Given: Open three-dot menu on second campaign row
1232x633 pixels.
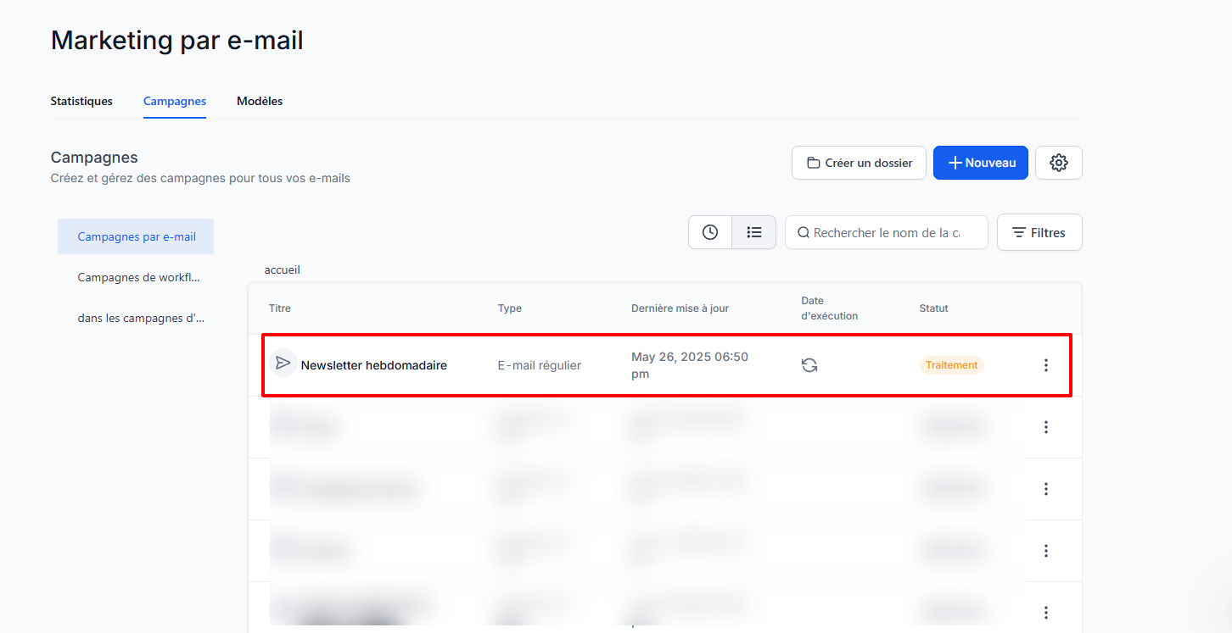Looking at the screenshot, I should point(1045,427).
